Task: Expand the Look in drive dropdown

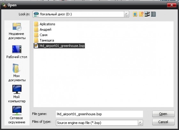Action: [127, 14]
